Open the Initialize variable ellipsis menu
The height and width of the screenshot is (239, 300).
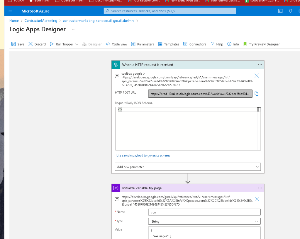point(260,188)
